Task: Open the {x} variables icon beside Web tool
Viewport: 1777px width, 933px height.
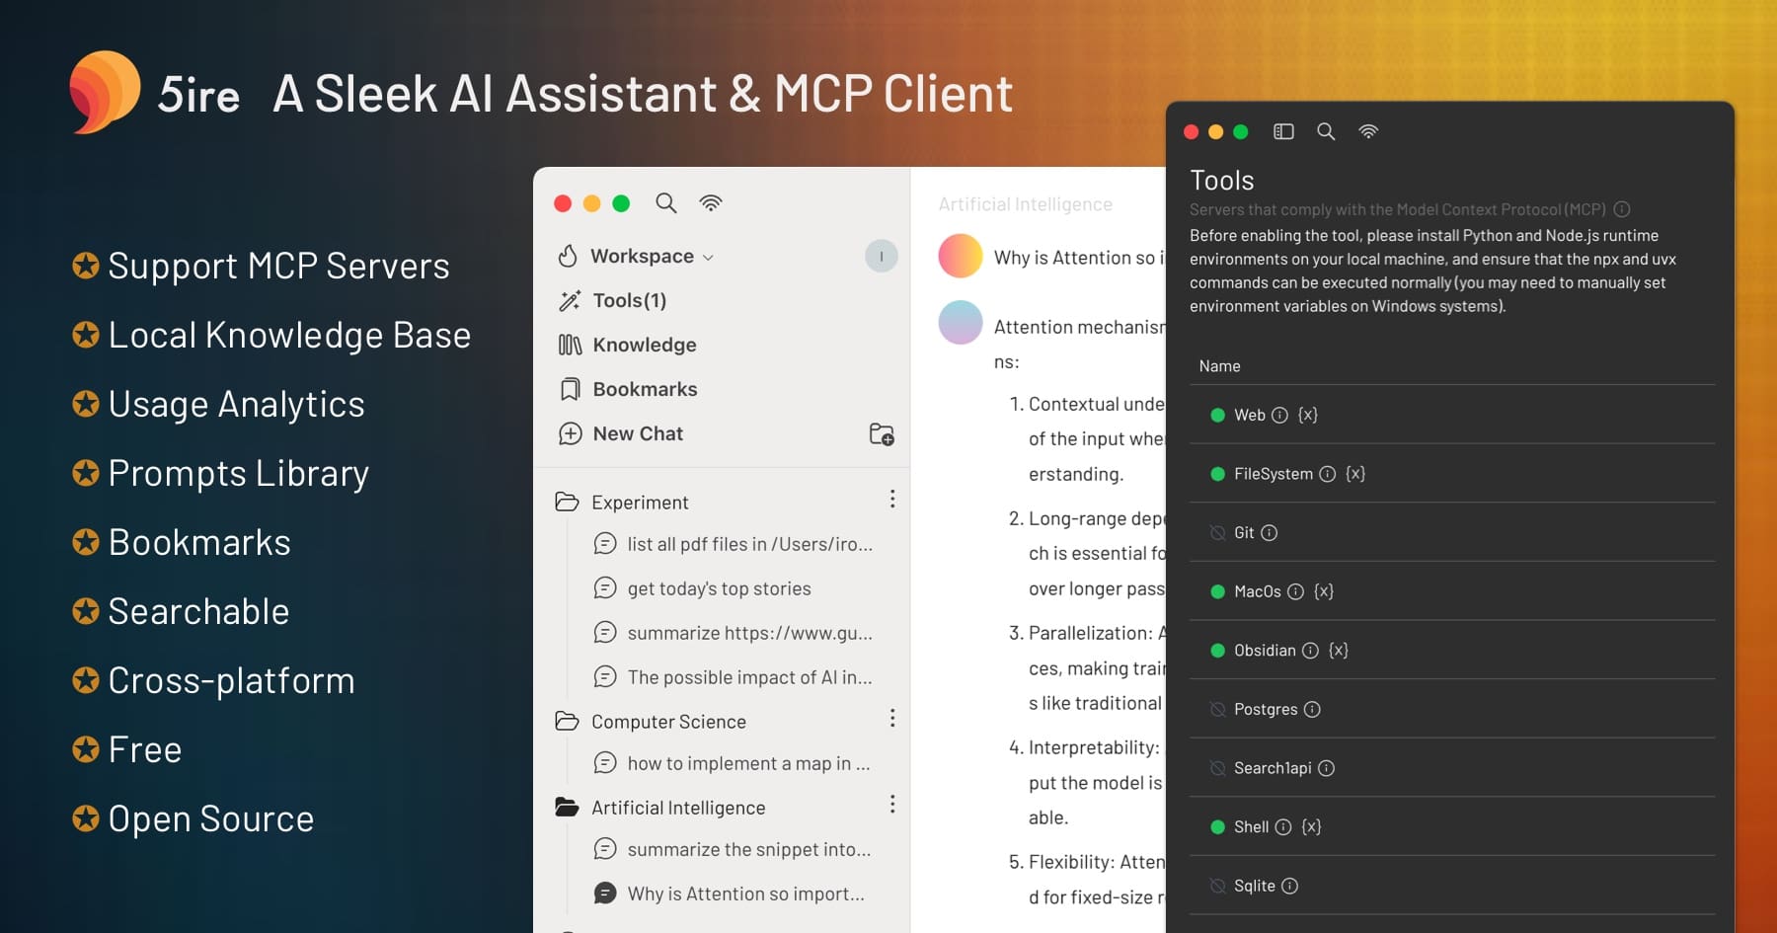Action: click(x=1309, y=415)
